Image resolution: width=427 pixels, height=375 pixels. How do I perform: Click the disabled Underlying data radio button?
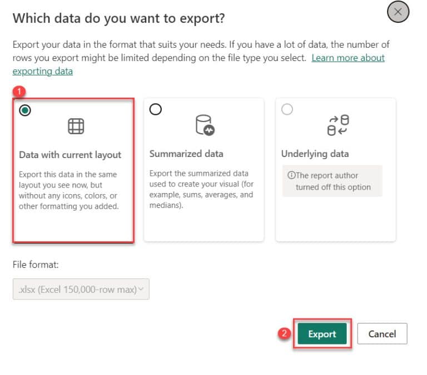[287, 110]
